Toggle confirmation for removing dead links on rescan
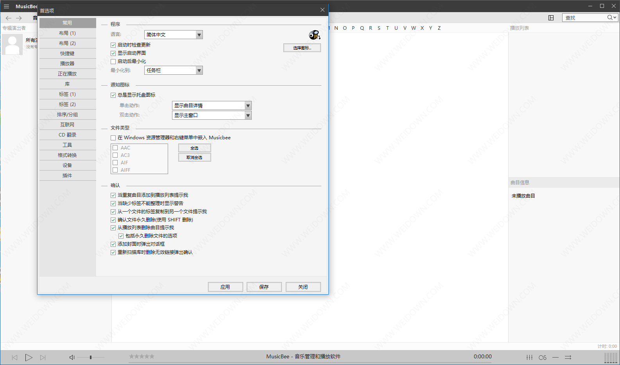The image size is (620, 365). (x=113, y=252)
